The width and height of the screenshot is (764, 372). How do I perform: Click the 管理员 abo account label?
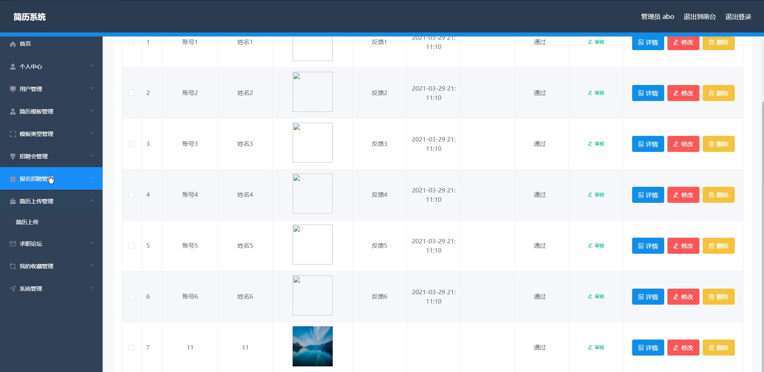[x=657, y=16]
